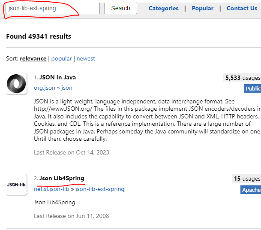Viewport: 261px width, 230px height.
Task: Select the JSON In Java description paragraph
Action: [147, 120]
